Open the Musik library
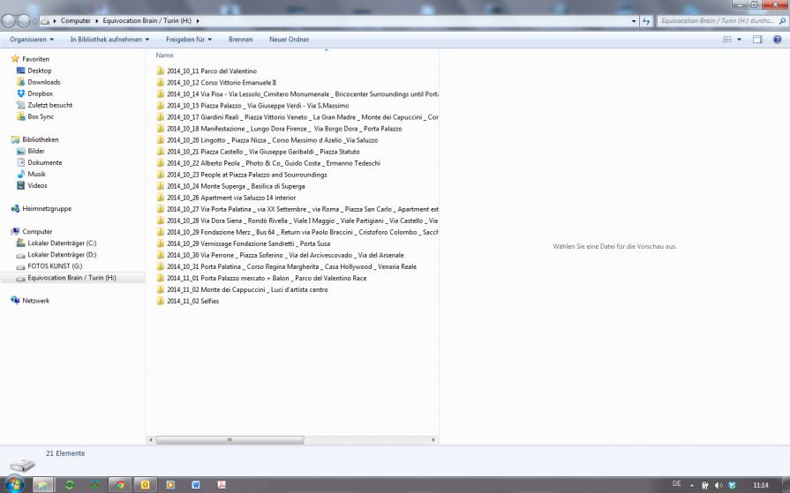 (x=31, y=175)
